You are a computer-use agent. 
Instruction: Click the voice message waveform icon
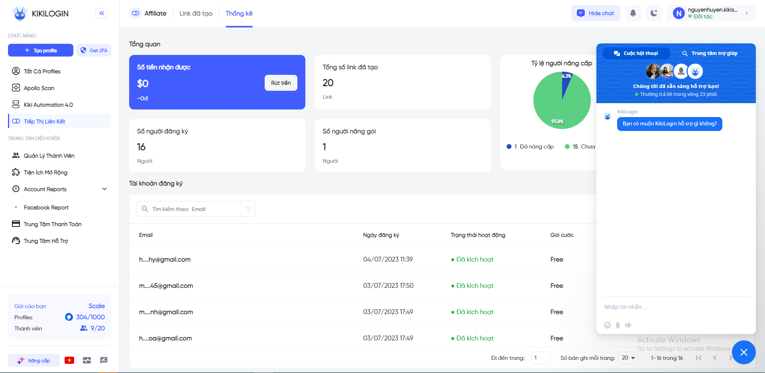click(628, 325)
